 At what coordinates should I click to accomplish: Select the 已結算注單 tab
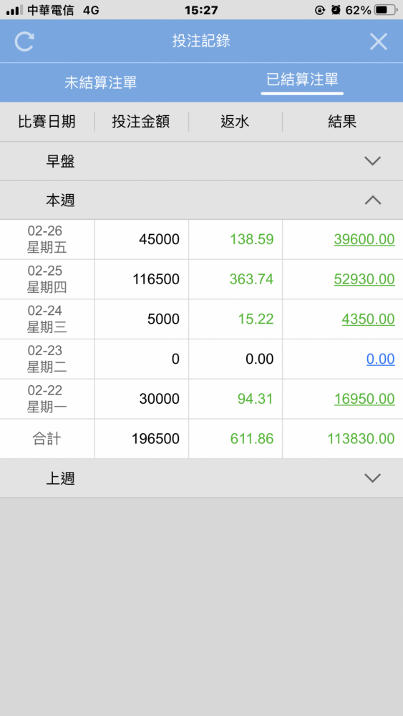point(302,80)
